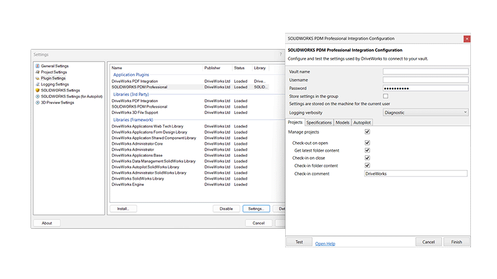This screenshot has height=279, width=497.
Task: Click the Logging Settings icon
Action: coord(37,84)
